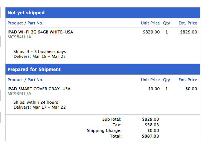Viewport: 206px width, 150px height.
Task: Click Delivers: Mar 17 - Mar 22 text
Action: 40,108
